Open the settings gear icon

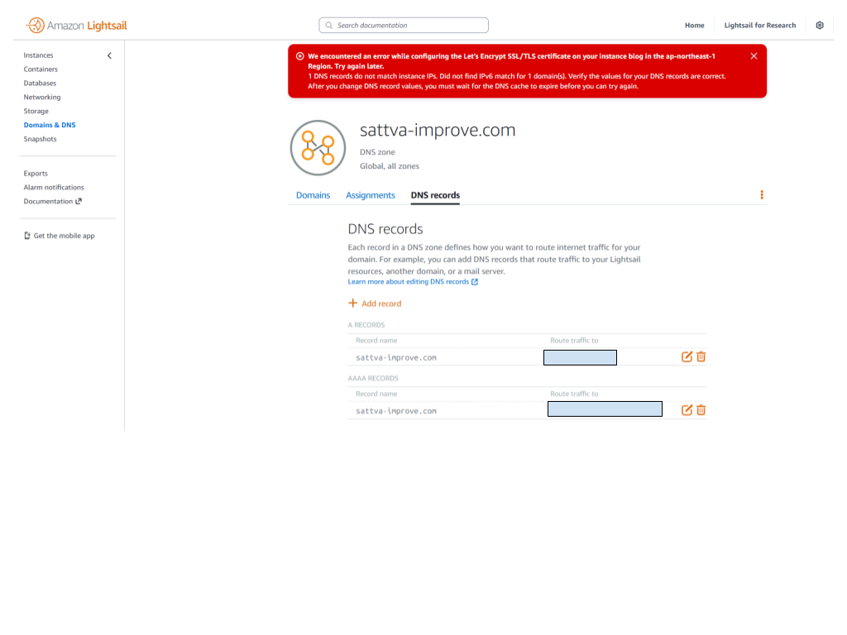click(x=820, y=26)
